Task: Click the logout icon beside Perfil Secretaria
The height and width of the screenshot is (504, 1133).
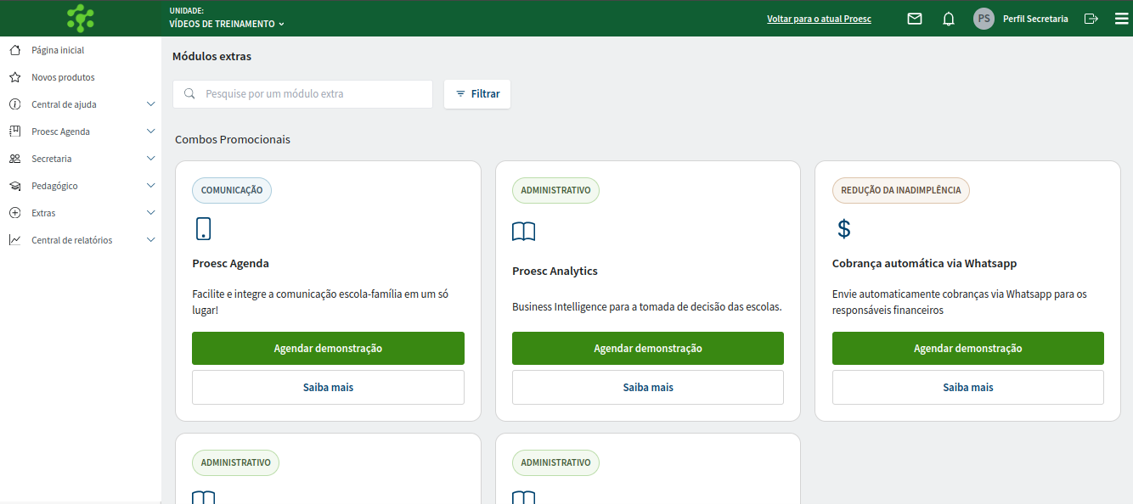Action: [x=1091, y=19]
